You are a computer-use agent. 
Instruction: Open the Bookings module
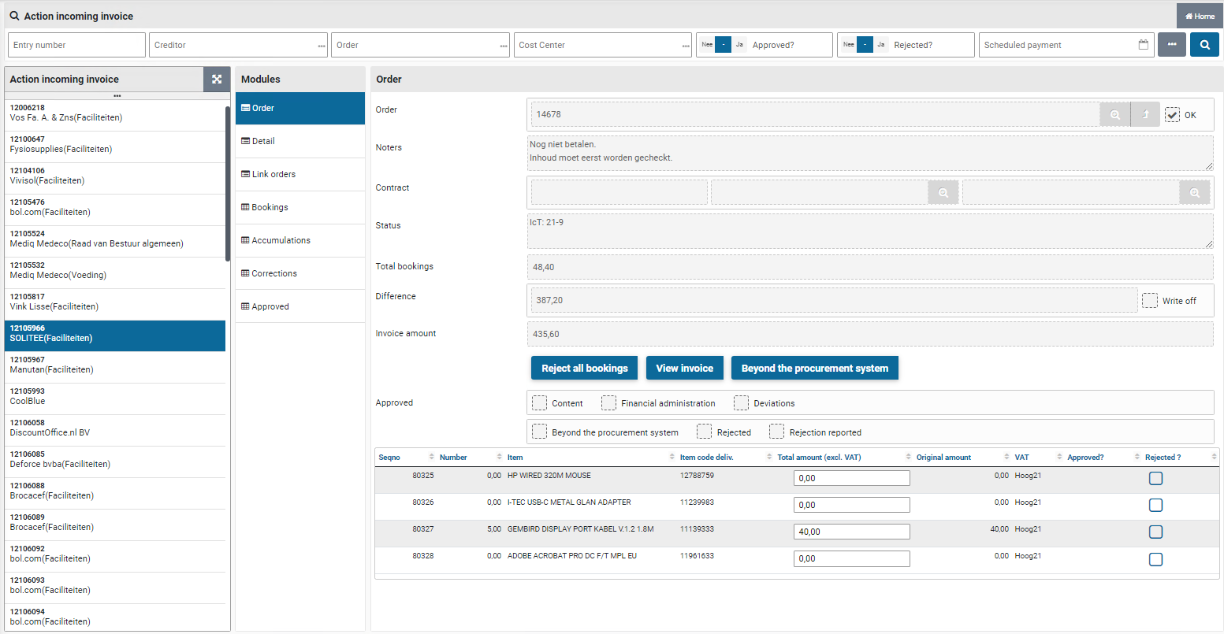click(x=270, y=207)
